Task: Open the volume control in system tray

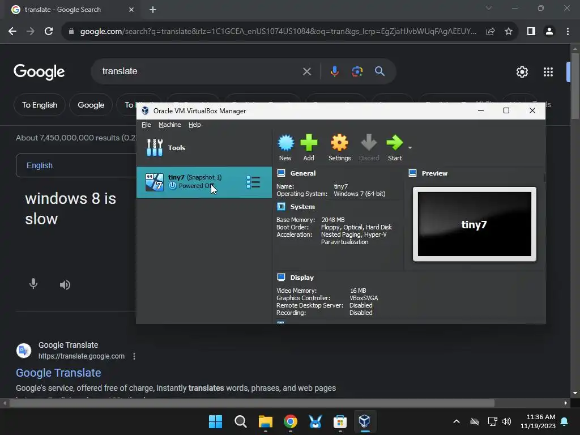Action: tap(506, 421)
